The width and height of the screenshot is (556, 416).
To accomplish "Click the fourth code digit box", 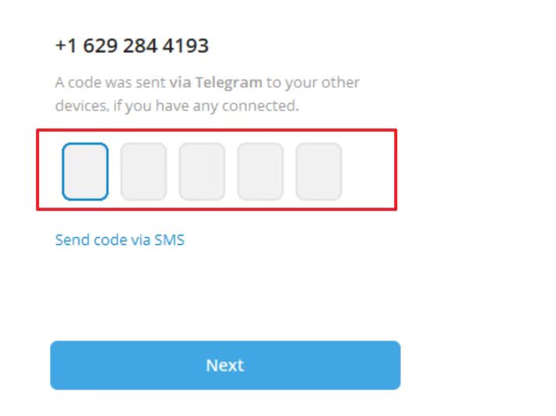I will [x=260, y=171].
